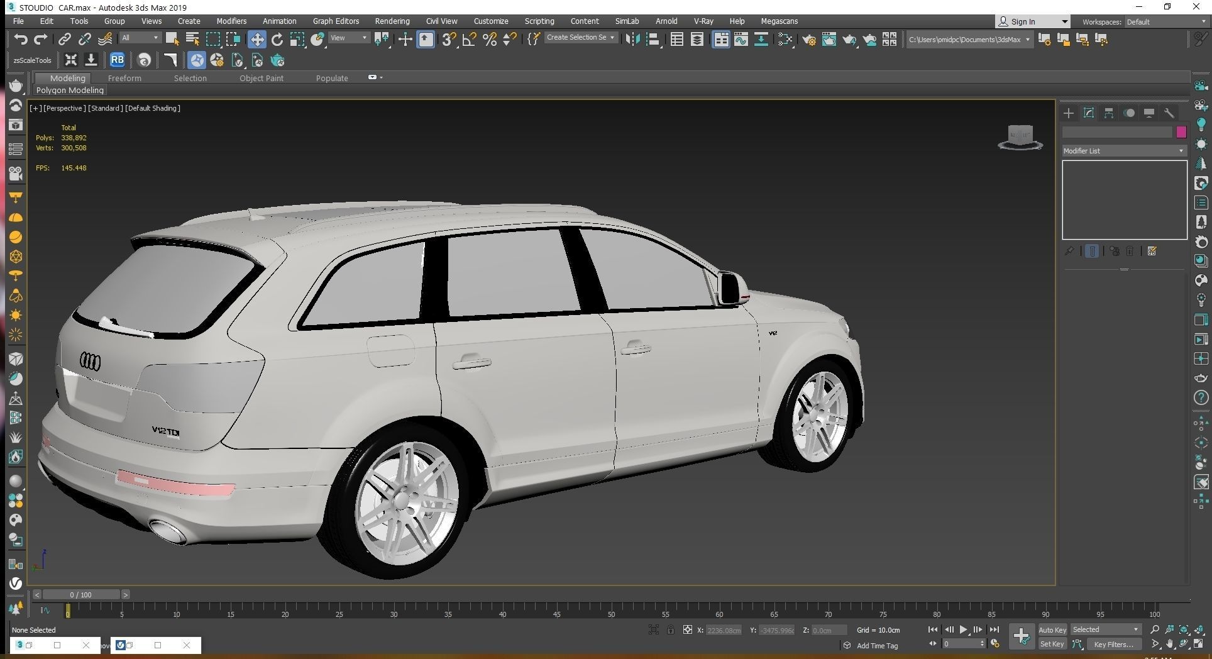Expand the project path dropdown
The width and height of the screenshot is (1212, 659).
1028,40
